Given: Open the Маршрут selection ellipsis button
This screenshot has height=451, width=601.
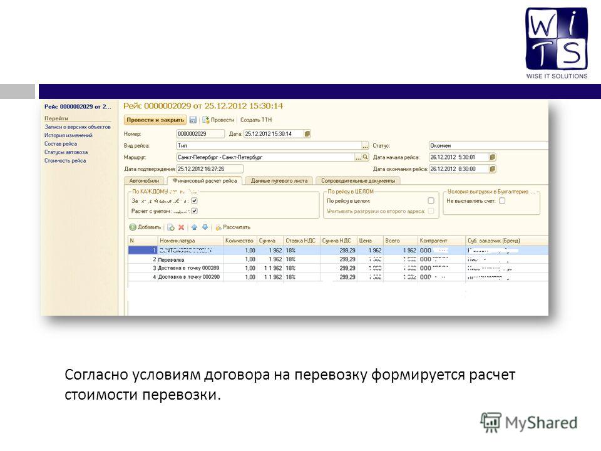Looking at the screenshot, I should click(358, 157).
